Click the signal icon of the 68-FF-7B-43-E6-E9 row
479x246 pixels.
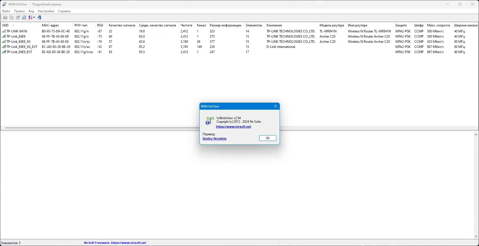coord(4,36)
